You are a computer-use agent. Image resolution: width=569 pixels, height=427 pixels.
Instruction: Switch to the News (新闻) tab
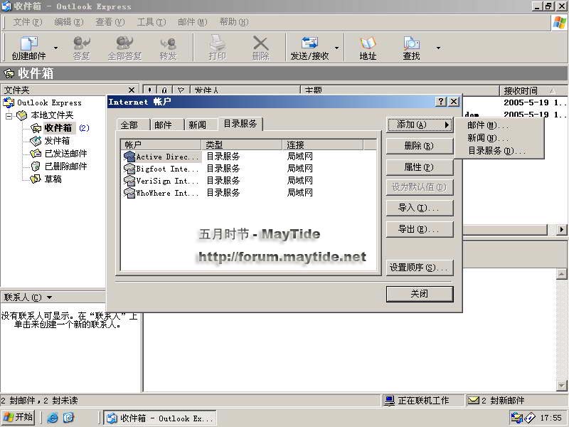tap(197, 125)
